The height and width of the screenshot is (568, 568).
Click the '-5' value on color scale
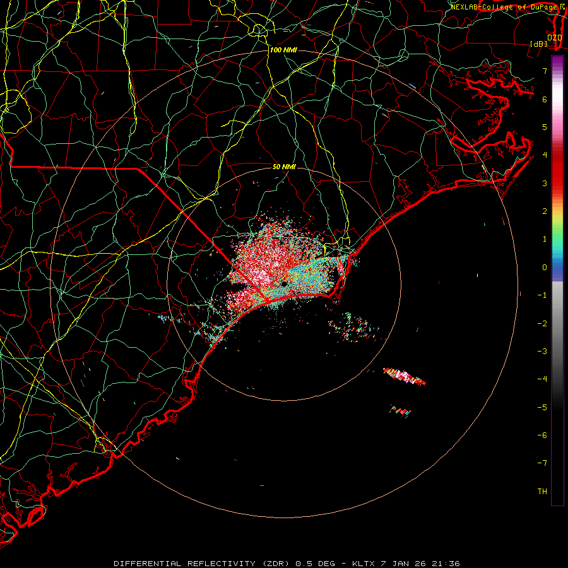542,407
